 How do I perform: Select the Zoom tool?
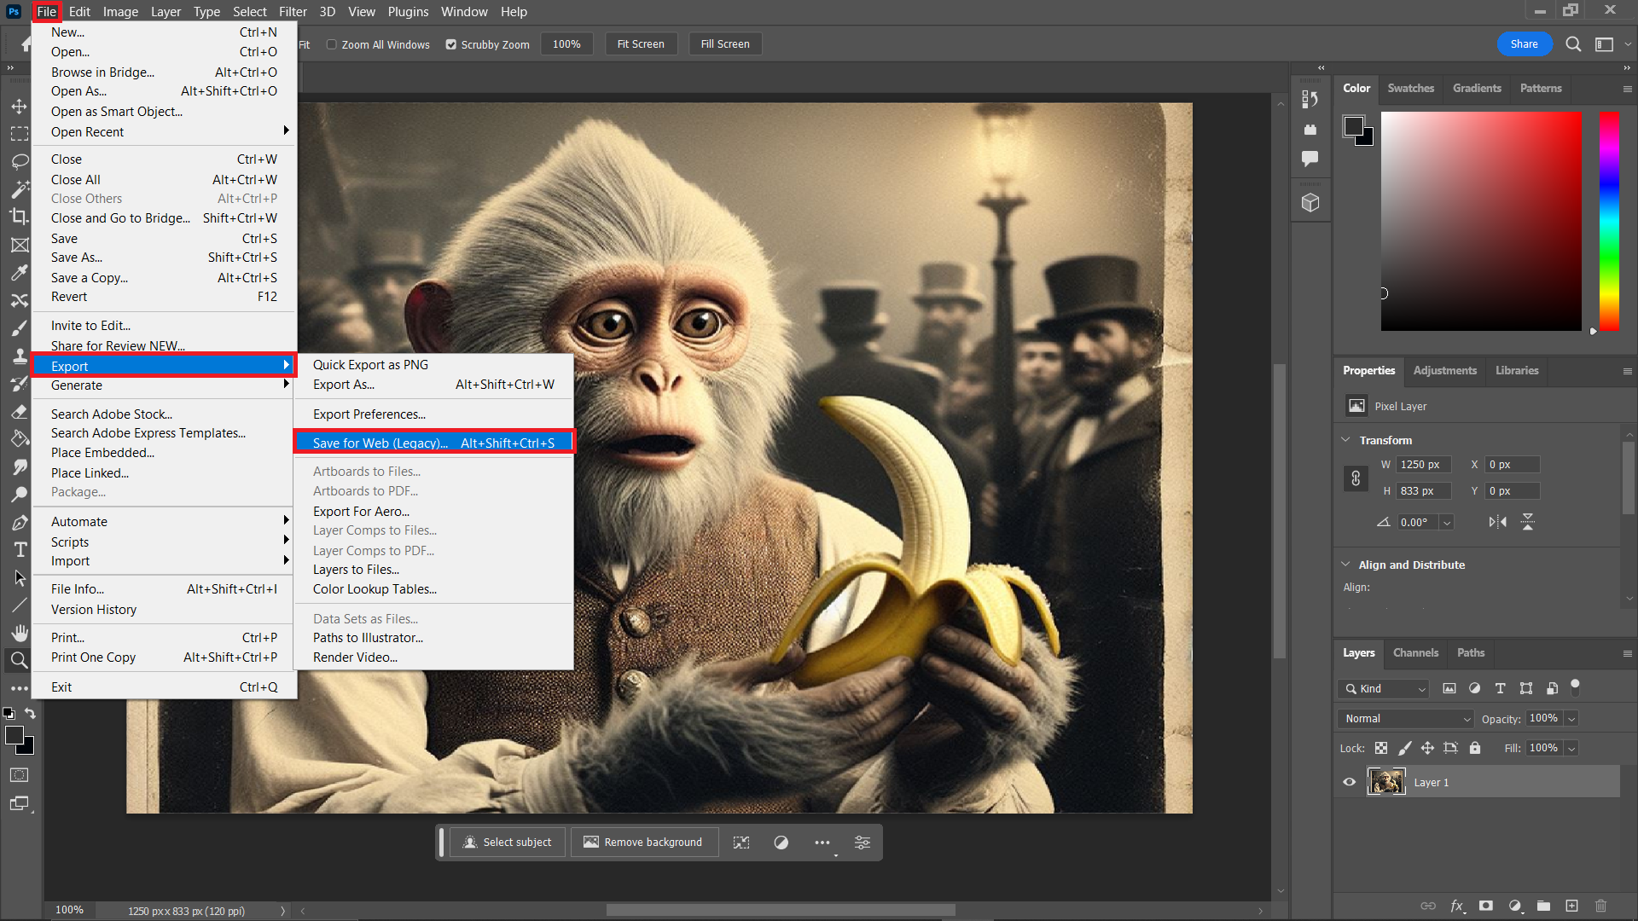tap(19, 659)
